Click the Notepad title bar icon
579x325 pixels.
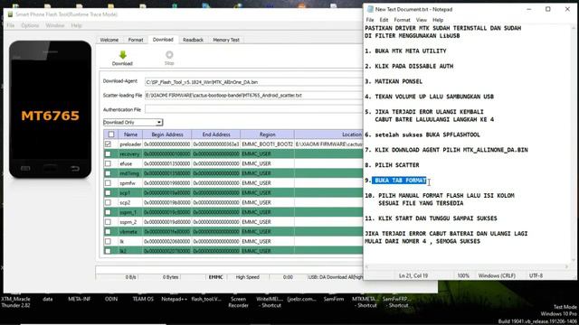(370, 9)
